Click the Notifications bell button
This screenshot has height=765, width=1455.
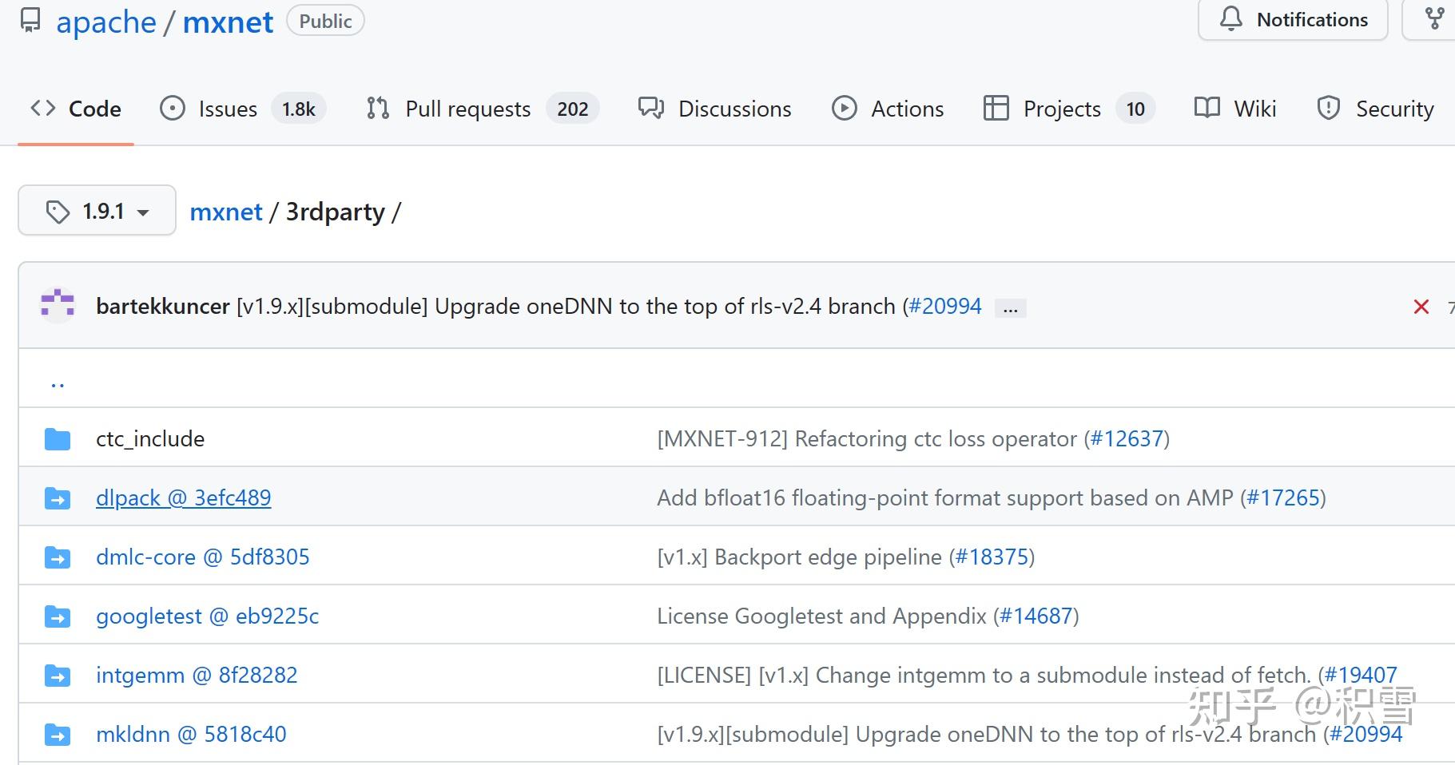(x=1293, y=20)
